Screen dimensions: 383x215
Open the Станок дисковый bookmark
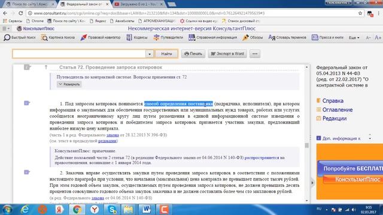tap(241, 21)
